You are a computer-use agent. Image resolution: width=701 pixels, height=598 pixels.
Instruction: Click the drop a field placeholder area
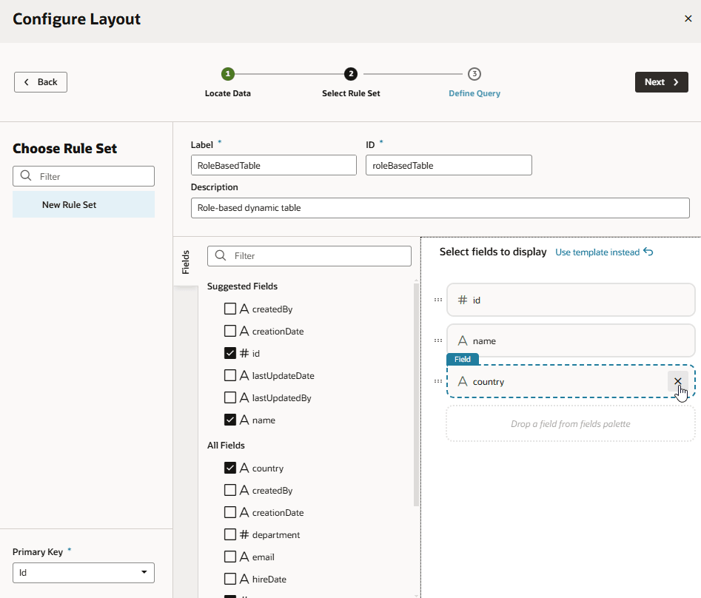[571, 423]
